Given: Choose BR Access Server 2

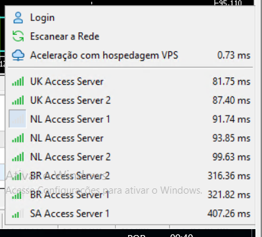Looking at the screenshot, I should point(131,176).
